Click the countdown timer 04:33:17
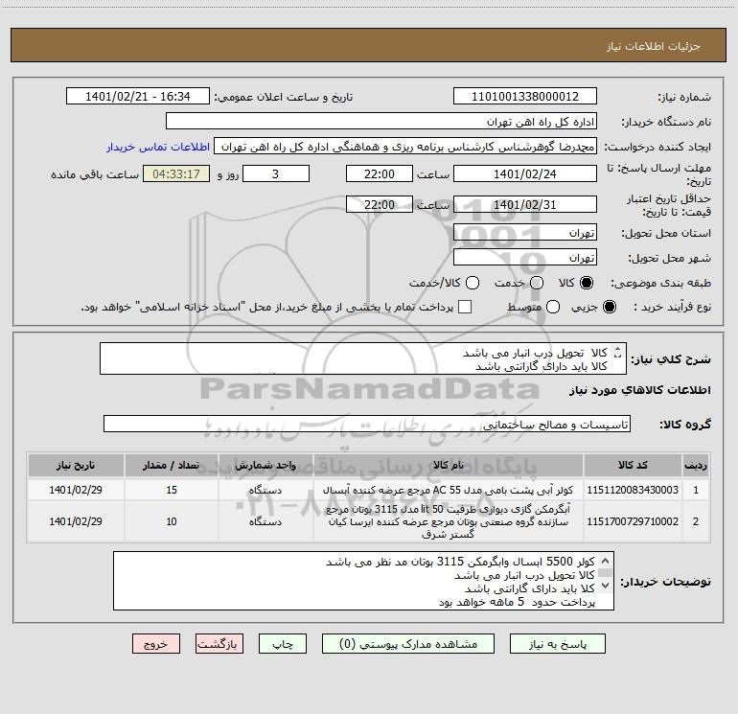The image size is (738, 714). pyautogui.click(x=176, y=173)
